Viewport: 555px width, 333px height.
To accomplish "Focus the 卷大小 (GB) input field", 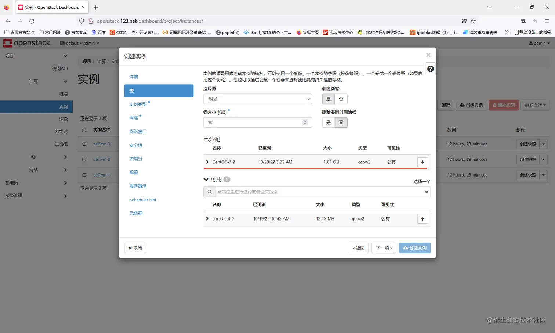I will pyautogui.click(x=258, y=122).
